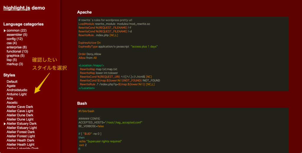Choose the lisp (5) category
Image resolution: width=302 pixels, height=153 pixels.
tap(12, 60)
